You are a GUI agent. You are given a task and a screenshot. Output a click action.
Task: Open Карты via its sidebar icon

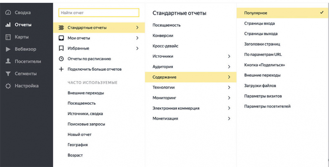(x=8, y=37)
